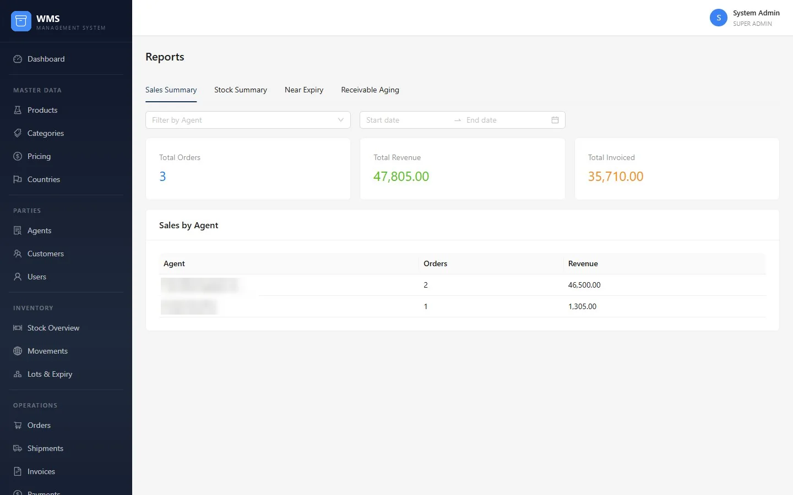Click the WMS logo icon
The height and width of the screenshot is (495, 793).
point(21,21)
